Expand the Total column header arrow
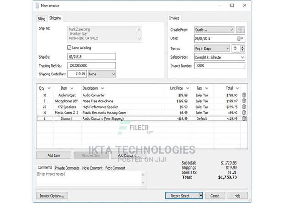Image resolution: width=284 pixels, height=203 pixels. 237,88
